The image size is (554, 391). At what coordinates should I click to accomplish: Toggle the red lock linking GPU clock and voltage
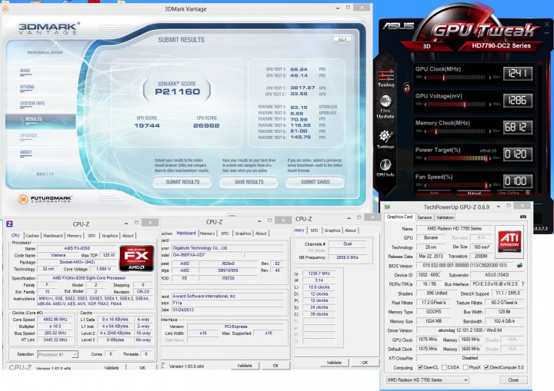tap(407, 87)
